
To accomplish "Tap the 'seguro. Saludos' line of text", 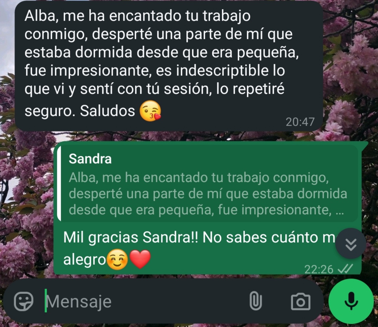I will (x=79, y=111).
